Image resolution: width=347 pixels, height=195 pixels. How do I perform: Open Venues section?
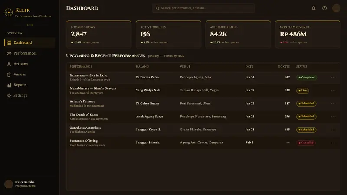29,75
